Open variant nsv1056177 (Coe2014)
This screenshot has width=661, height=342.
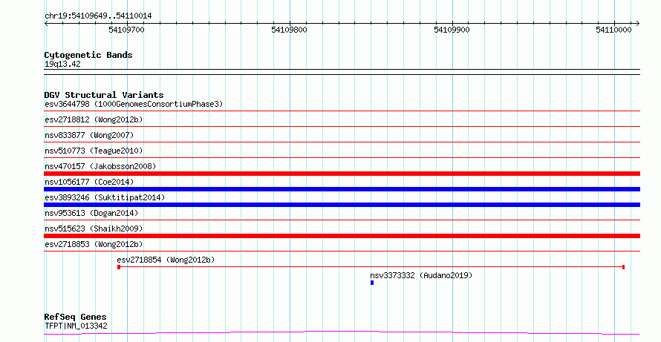click(x=89, y=182)
